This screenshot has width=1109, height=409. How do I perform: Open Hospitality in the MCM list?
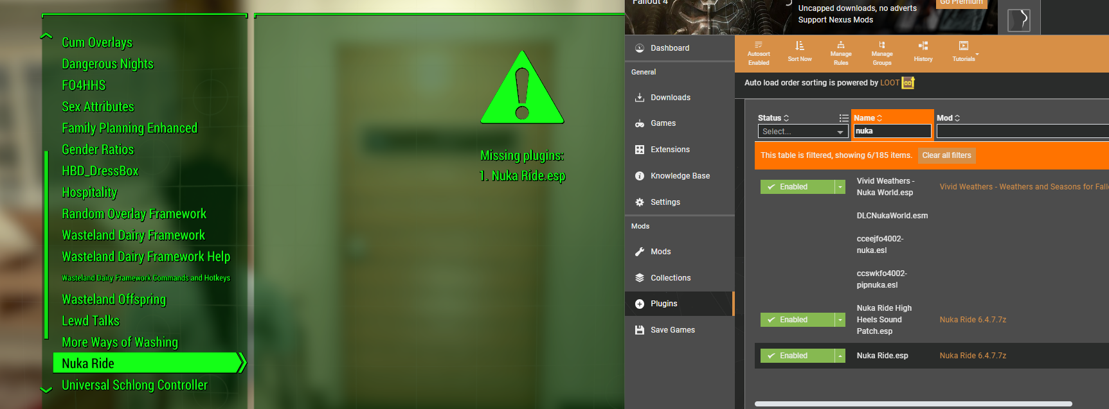89,193
